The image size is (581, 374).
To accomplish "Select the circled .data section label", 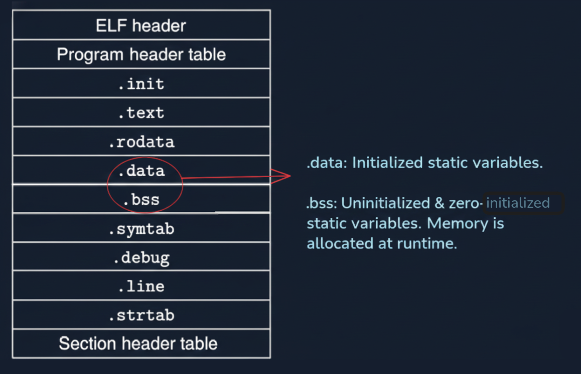I will (141, 171).
